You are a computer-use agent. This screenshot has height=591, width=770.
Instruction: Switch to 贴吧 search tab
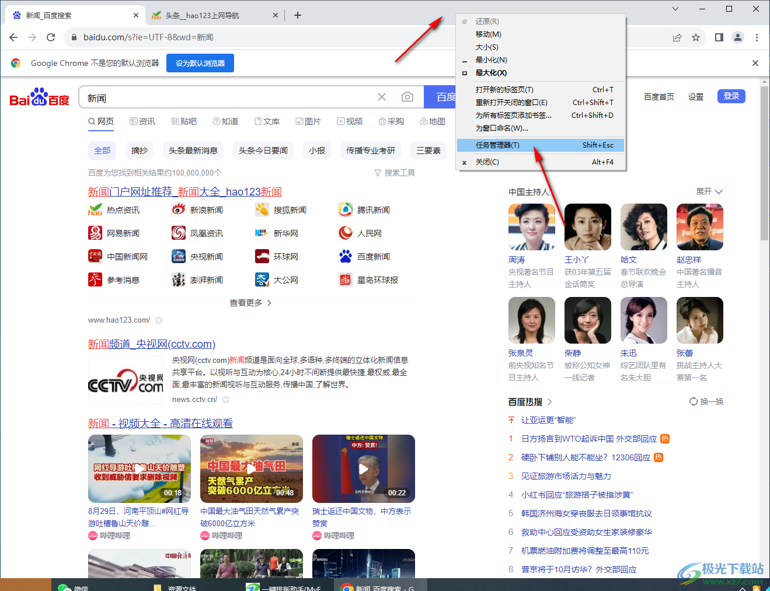pyautogui.click(x=184, y=121)
